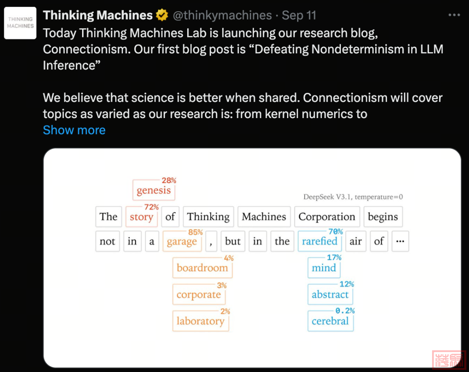Click the red watermark logo in corner

(449, 359)
